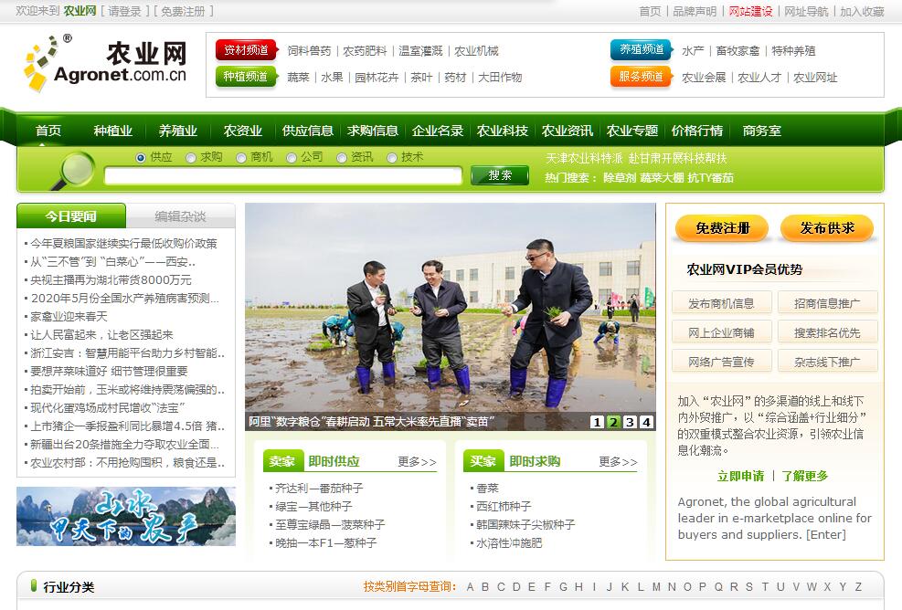Expand 更多>> under 即时求购
Screen dimensions: 902x610
[618, 462]
